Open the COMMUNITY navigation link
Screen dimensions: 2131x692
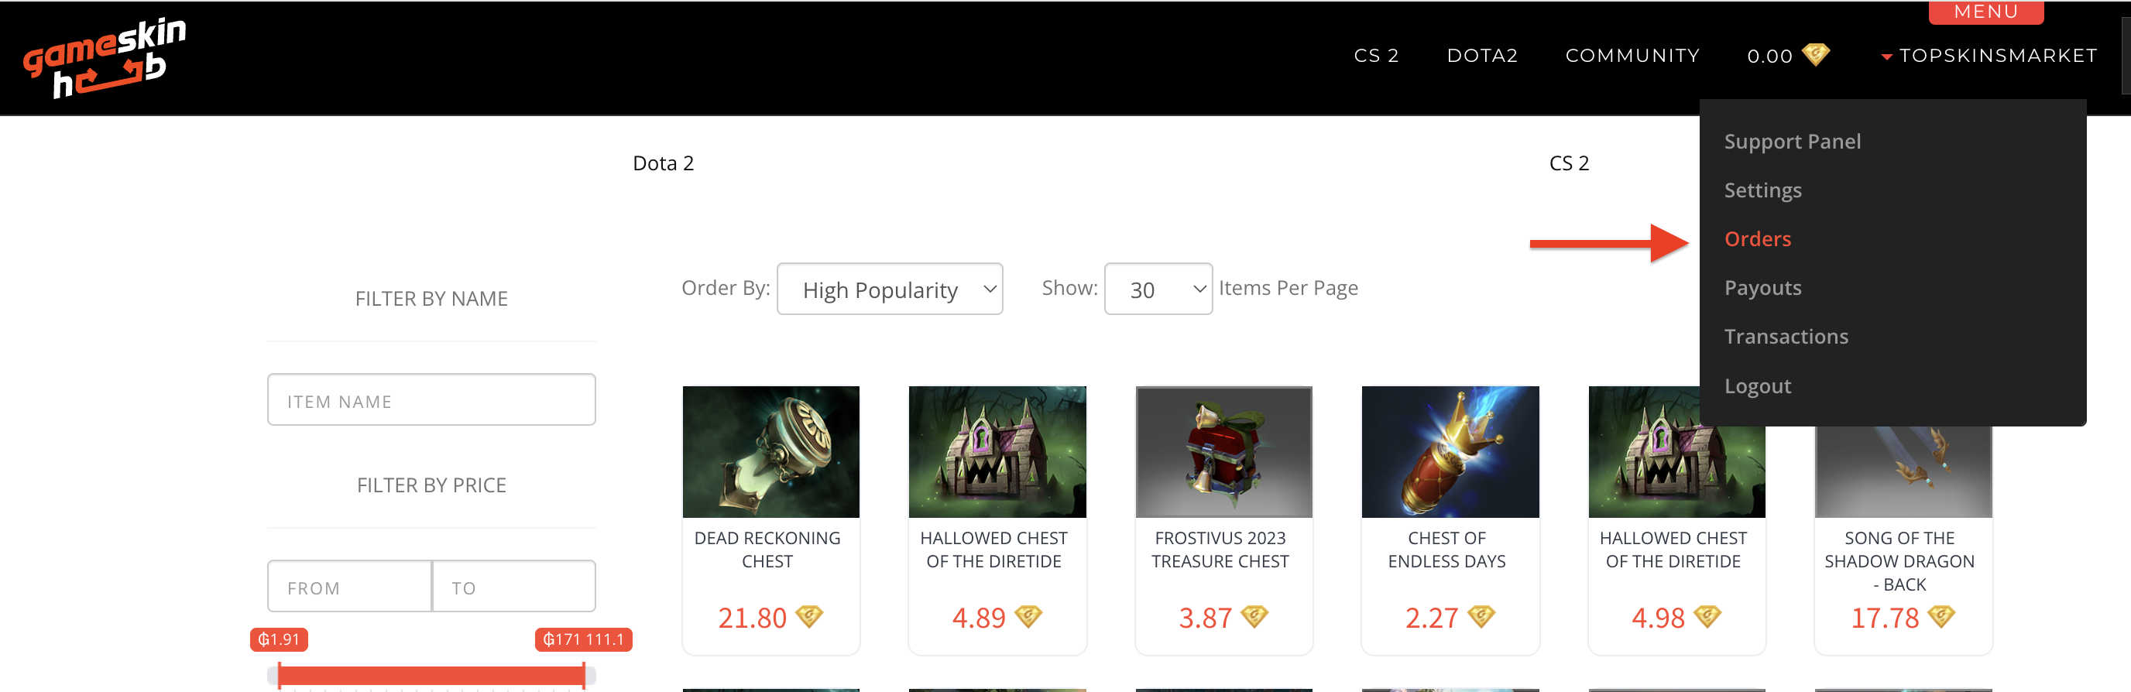pyautogui.click(x=1632, y=57)
